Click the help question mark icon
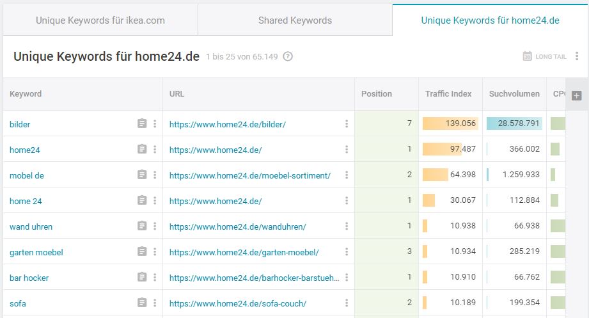This screenshot has height=318, width=589. (x=288, y=56)
